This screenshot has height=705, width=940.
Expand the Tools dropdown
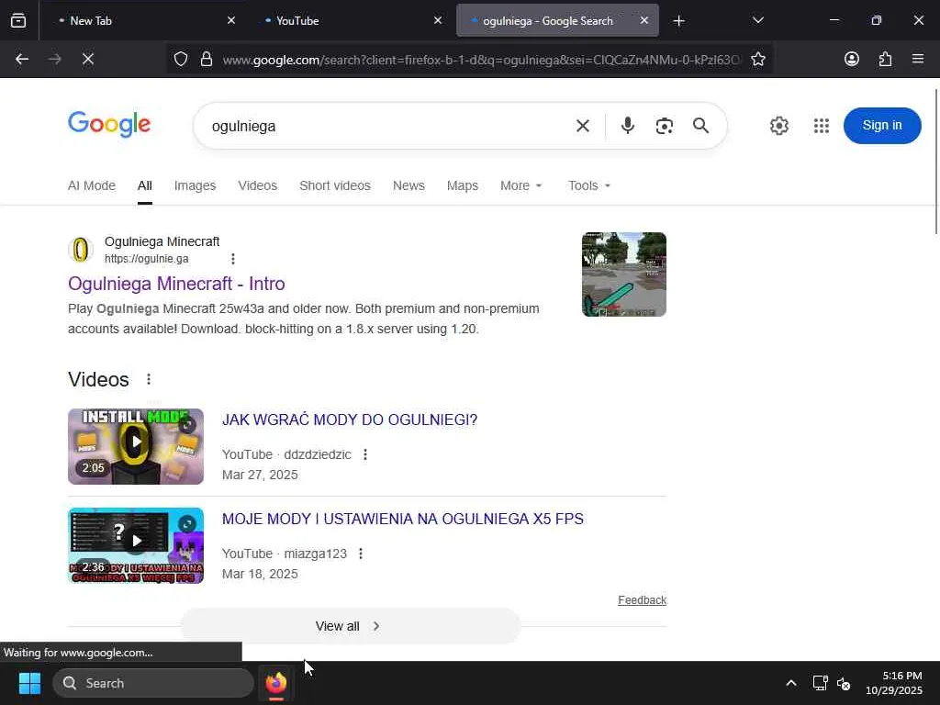coord(588,185)
